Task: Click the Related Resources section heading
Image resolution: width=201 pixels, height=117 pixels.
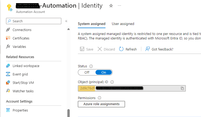Action: click(x=20, y=57)
